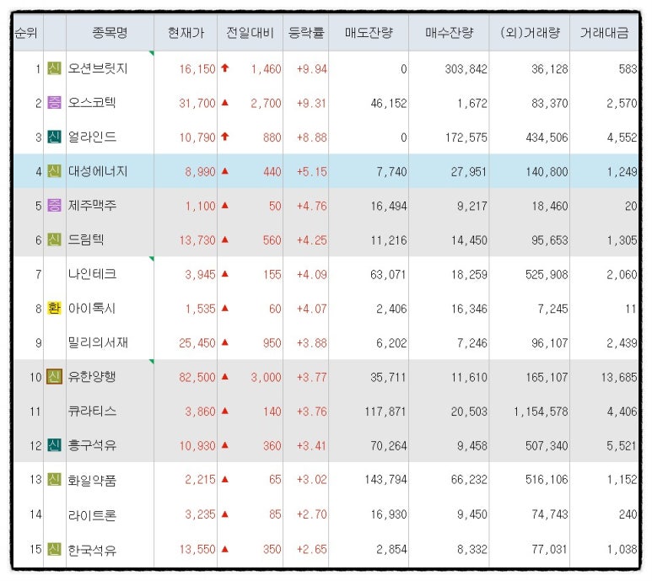The image size is (652, 581).
Task: Sort by the 거래대금 column header
Action: [604, 32]
